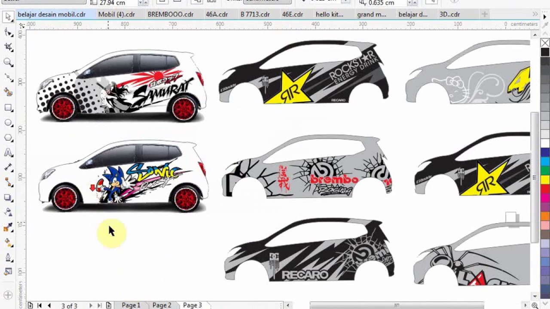Switch to BREMBOOO.cdr tab
Screen dimensions: 550x309
coord(171,14)
